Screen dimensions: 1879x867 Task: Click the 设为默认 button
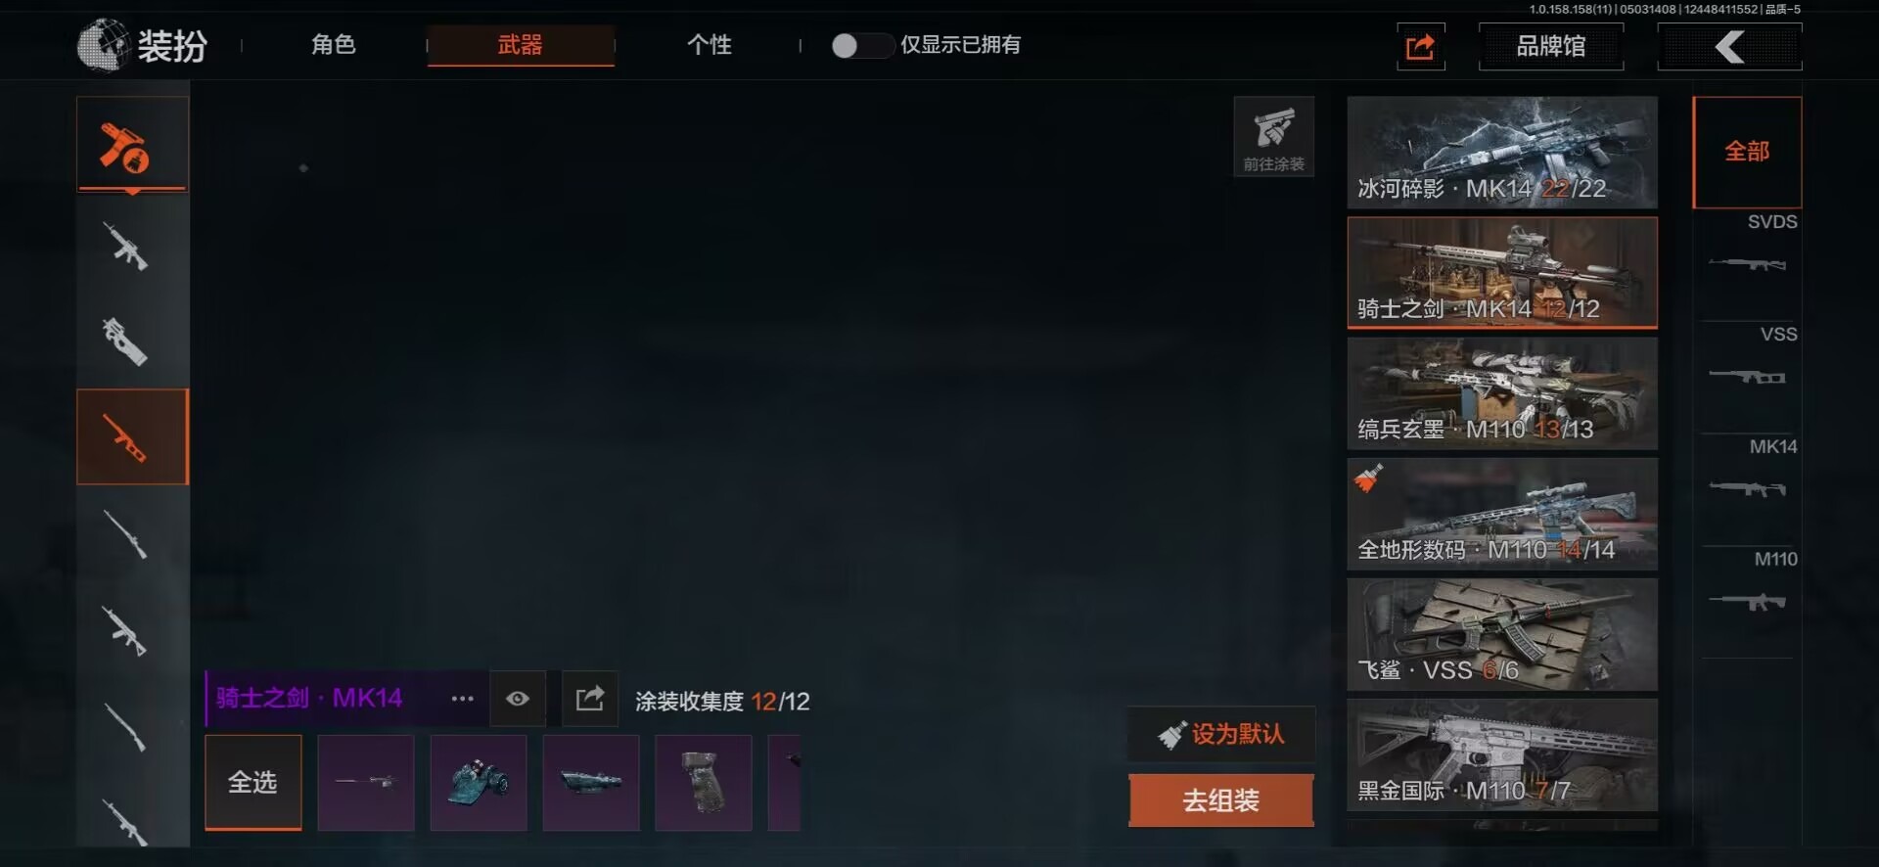click(x=1221, y=734)
